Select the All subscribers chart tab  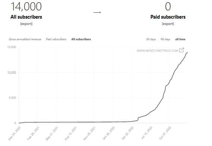pos(81,39)
